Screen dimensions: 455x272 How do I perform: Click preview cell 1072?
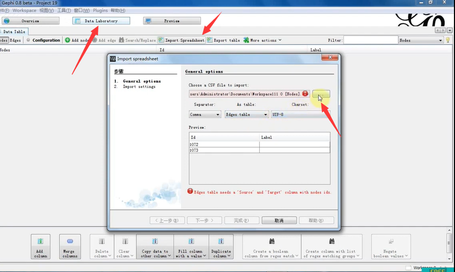(x=224, y=144)
